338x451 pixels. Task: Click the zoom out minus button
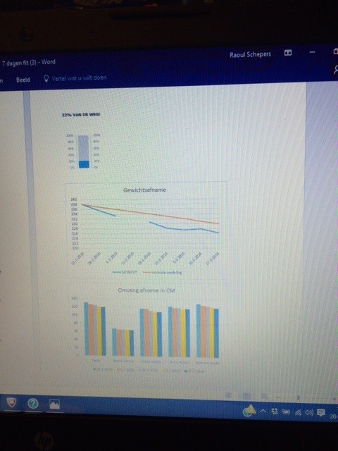point(277,397)
